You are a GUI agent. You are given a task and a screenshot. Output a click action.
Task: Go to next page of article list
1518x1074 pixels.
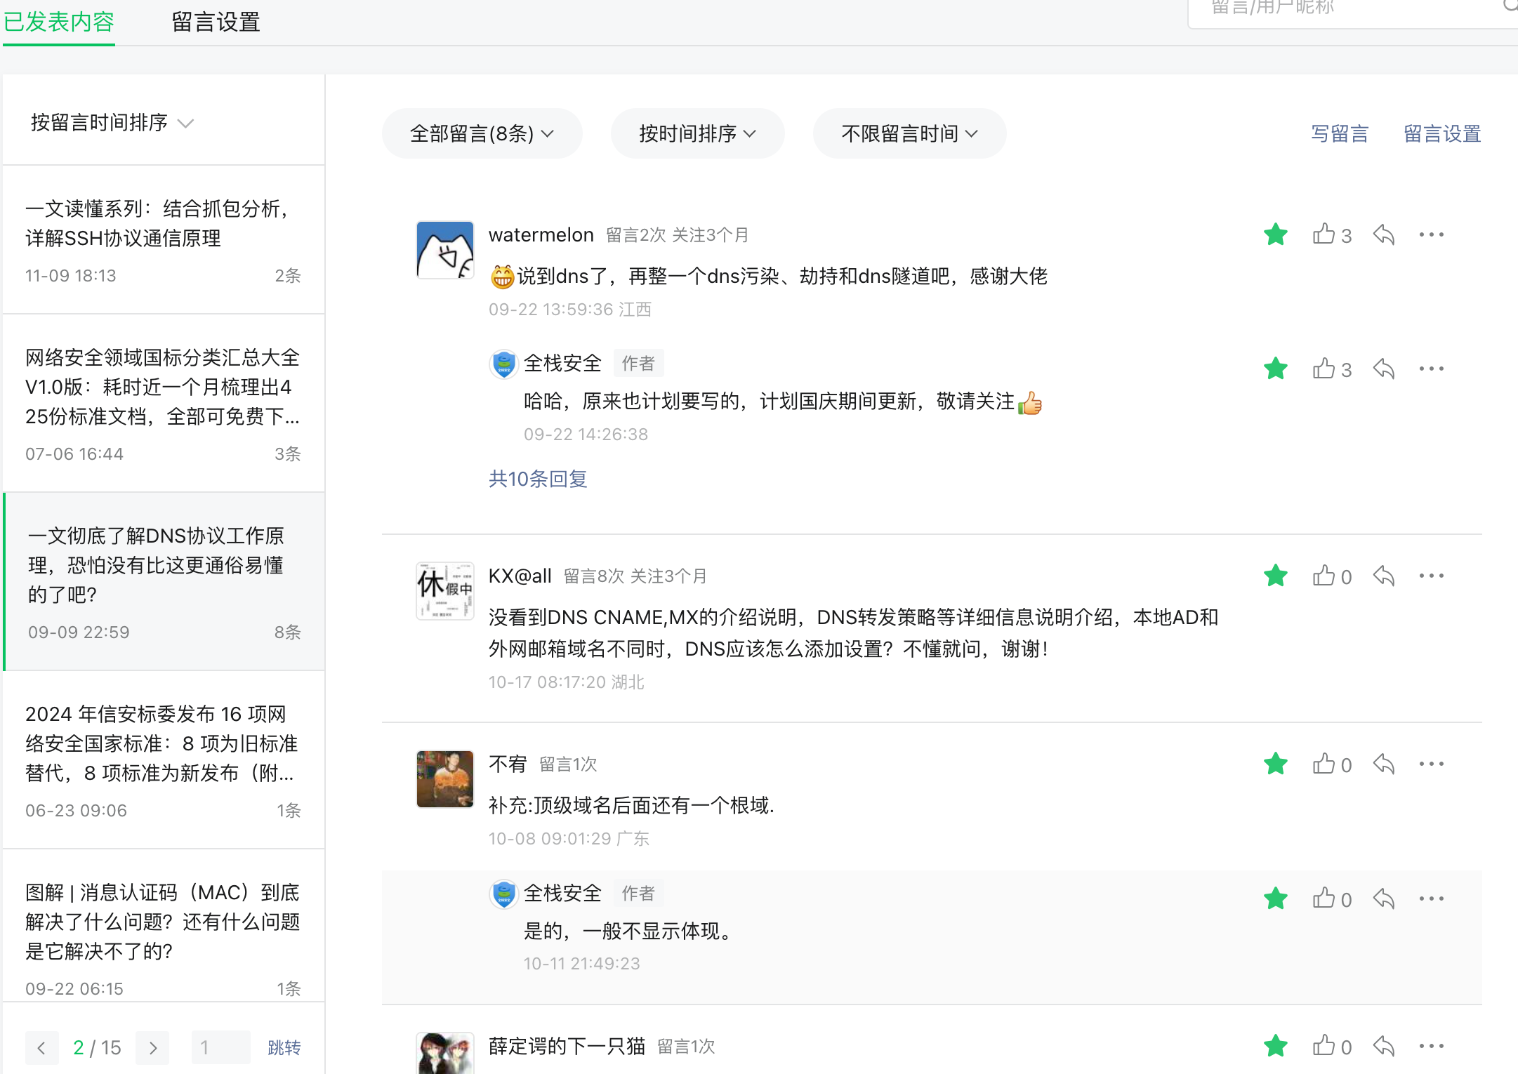(x=153, y=1048)
